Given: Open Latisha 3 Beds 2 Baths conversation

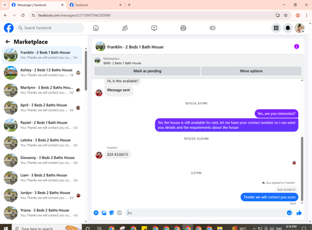Looking at the screenshot, I should click(42, 143).
